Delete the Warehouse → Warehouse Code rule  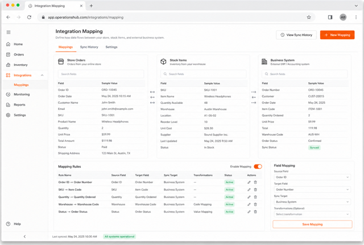tap(255, 205)
